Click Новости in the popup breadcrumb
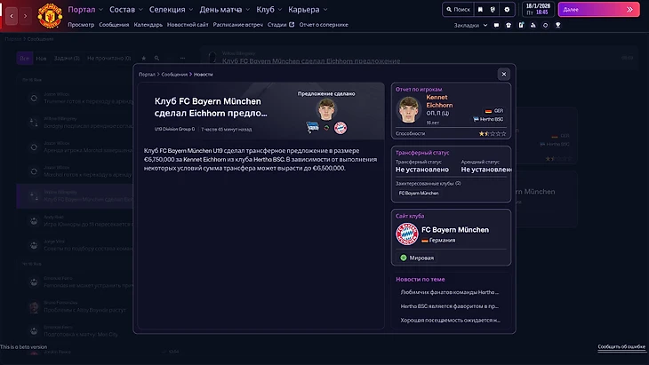 pyautogui.click(x=204, y=75)
